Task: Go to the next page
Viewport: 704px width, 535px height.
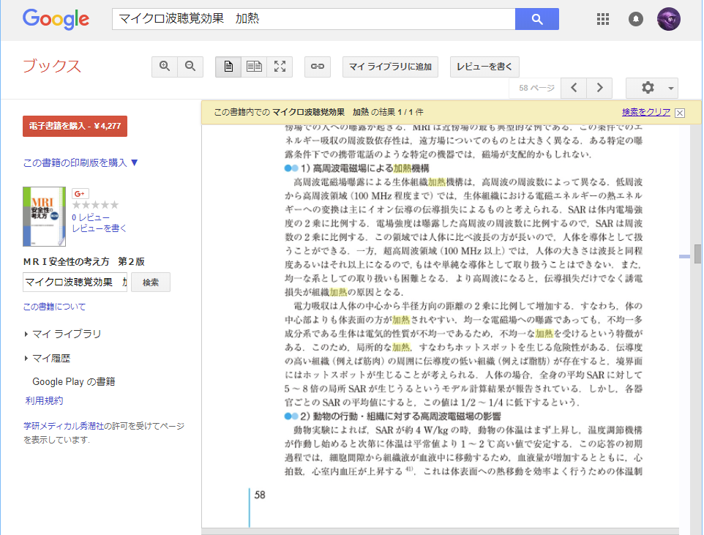Action: [599, 88]
